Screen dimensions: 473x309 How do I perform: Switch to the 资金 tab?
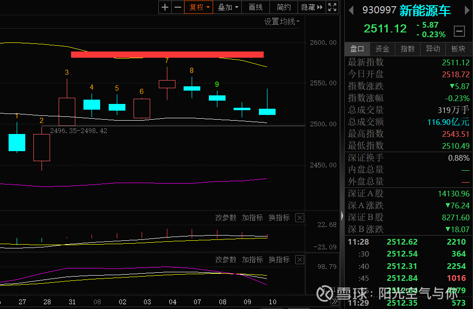click(x=382, y=49)
